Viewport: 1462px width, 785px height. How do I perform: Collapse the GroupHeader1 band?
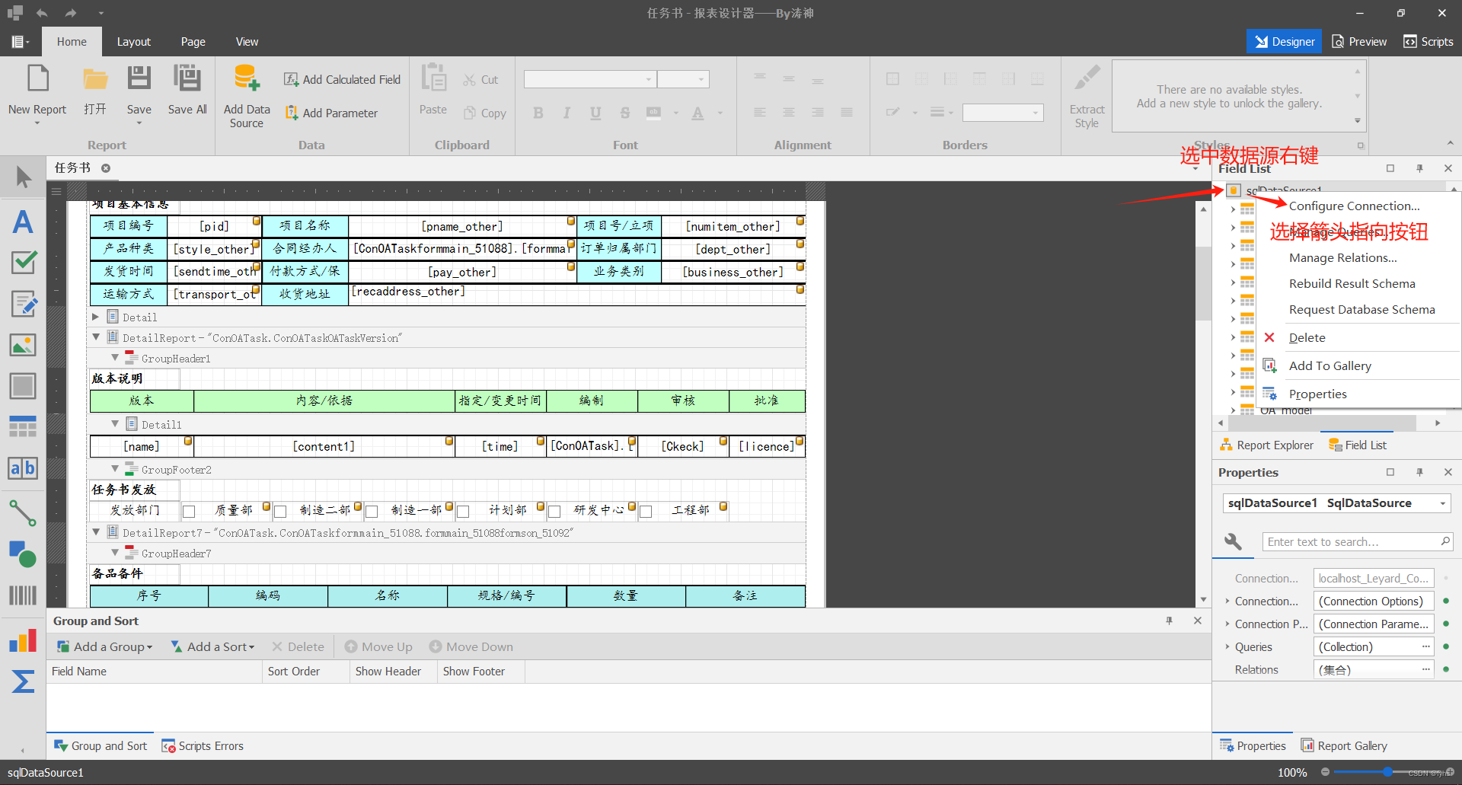tap(115, 358)
